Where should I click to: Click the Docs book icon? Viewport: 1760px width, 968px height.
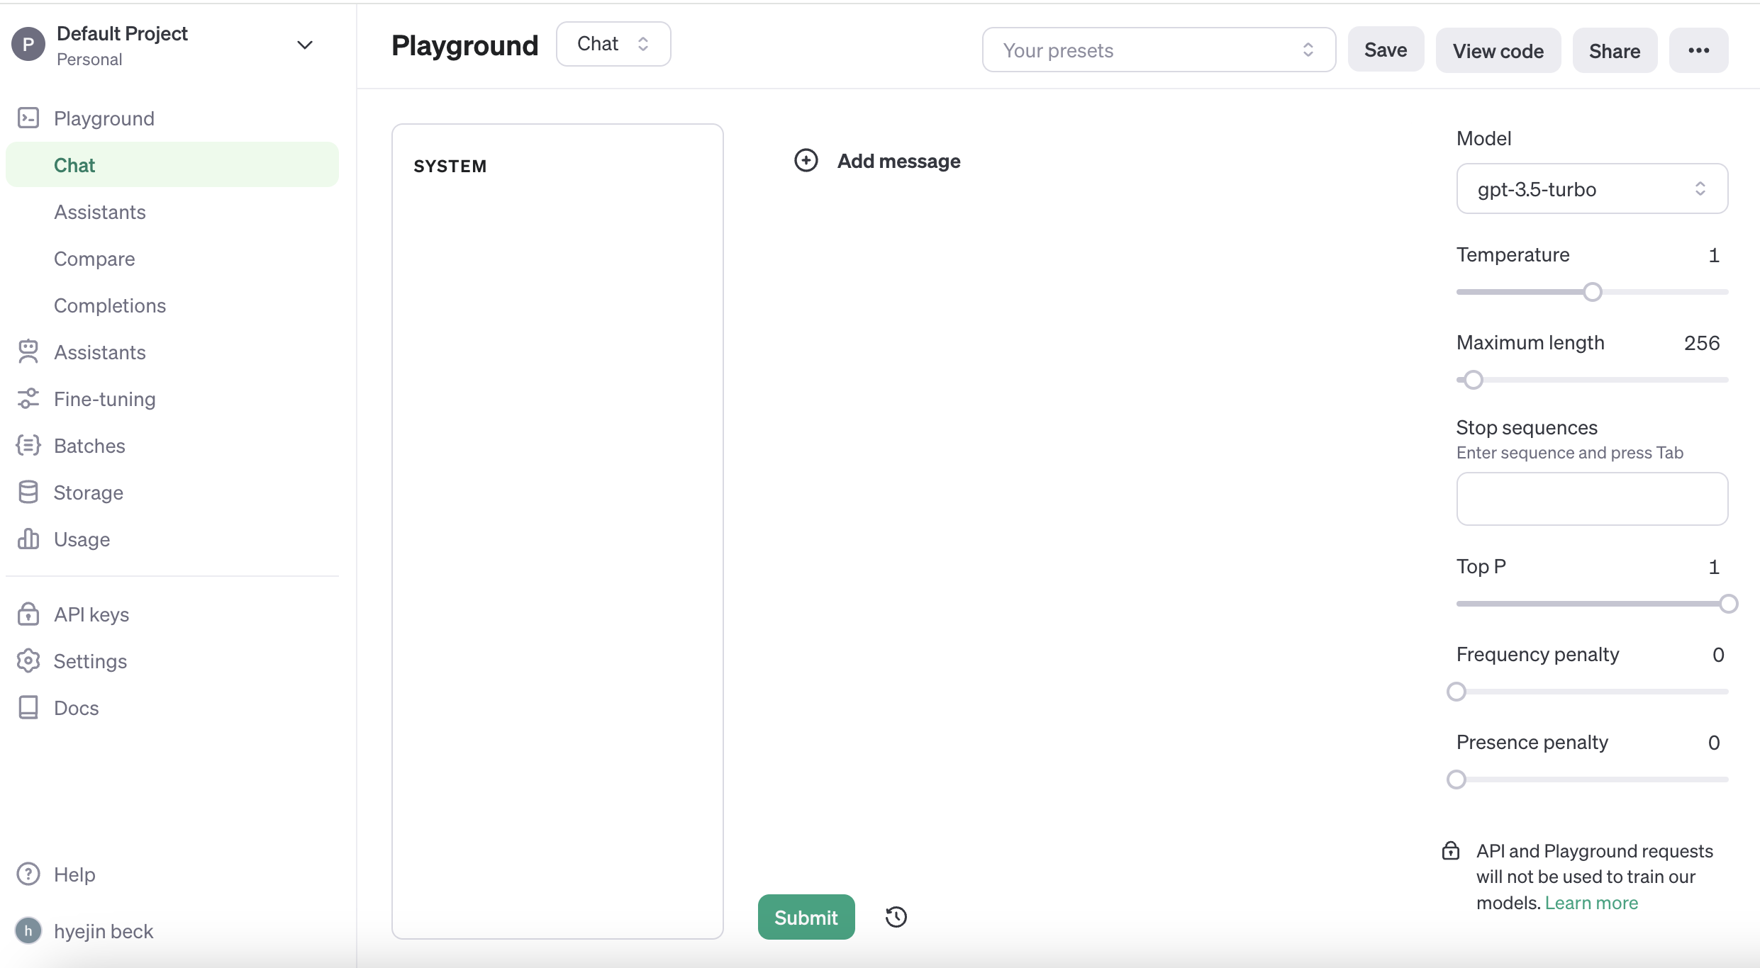point(28,707)
